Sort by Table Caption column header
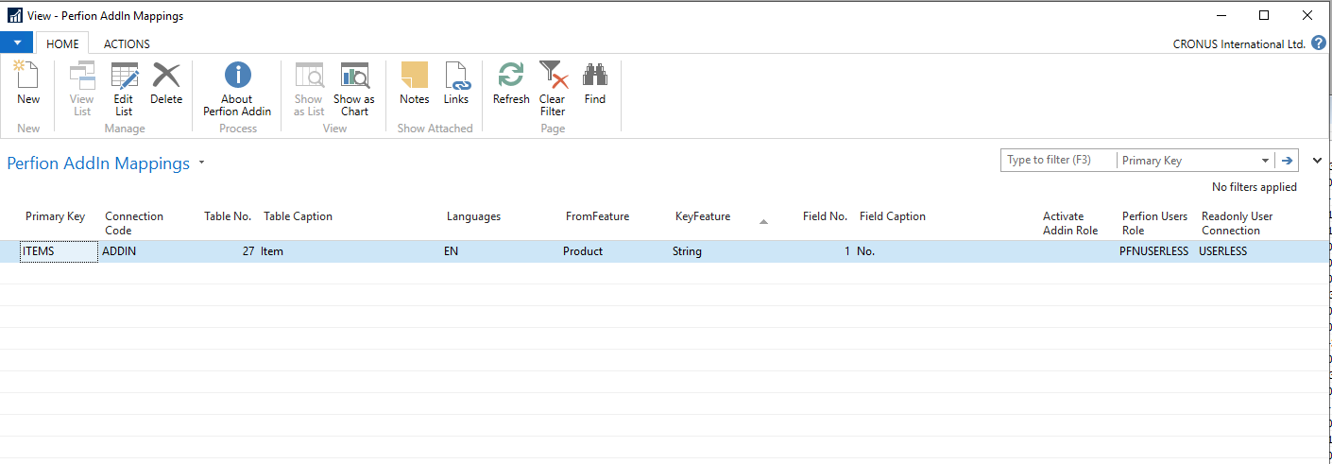Viewport: 1332px width, 464px height. [298, 216]
